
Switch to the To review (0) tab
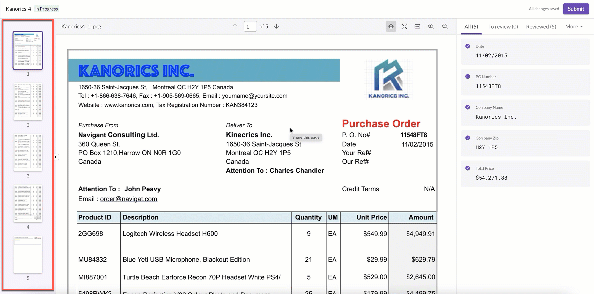(x=503, y=27)
